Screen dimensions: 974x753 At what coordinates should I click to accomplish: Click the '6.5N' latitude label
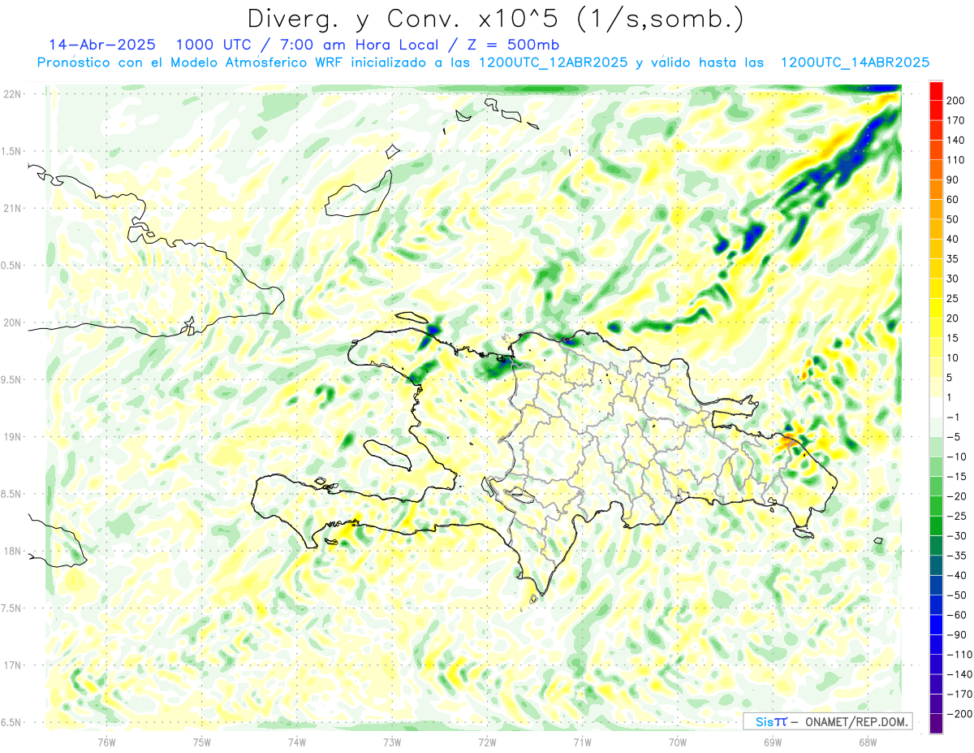point(12,722)
